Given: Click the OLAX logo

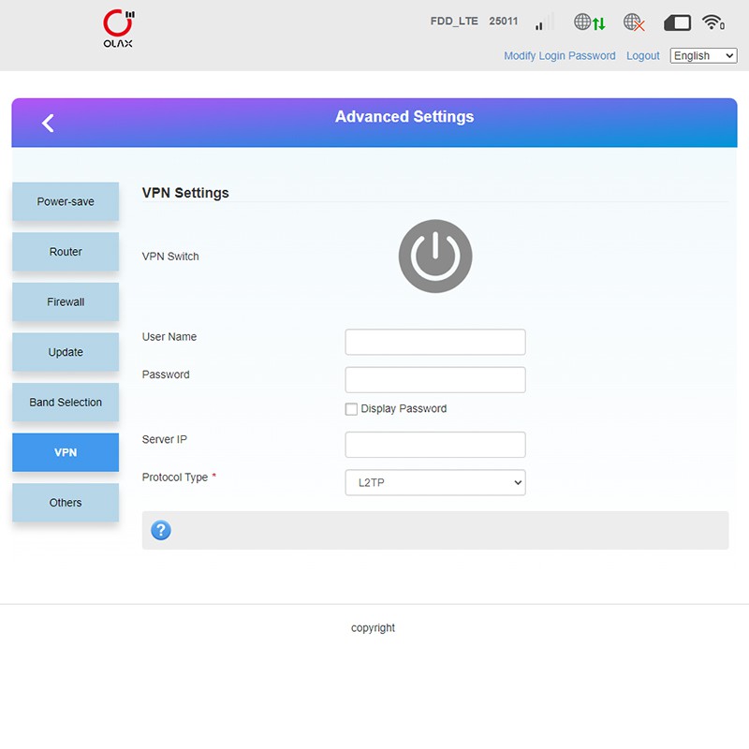Looking at the screenshot, I should pyautogui.click(x=118, y=29).
